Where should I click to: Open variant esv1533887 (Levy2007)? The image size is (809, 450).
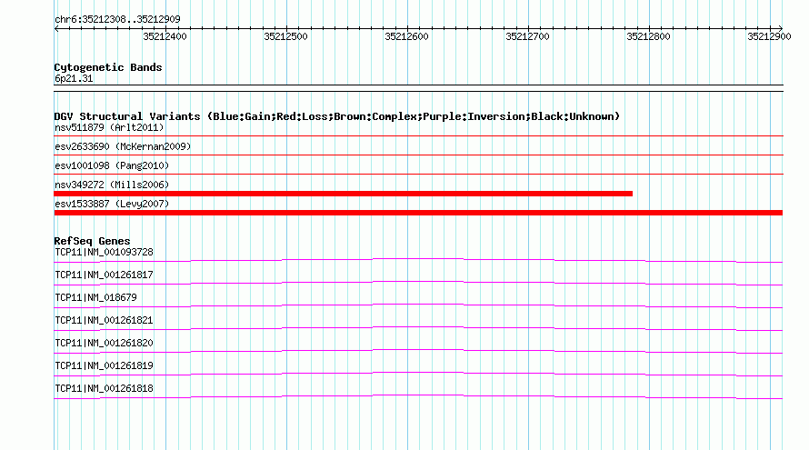tap(112, 204)
